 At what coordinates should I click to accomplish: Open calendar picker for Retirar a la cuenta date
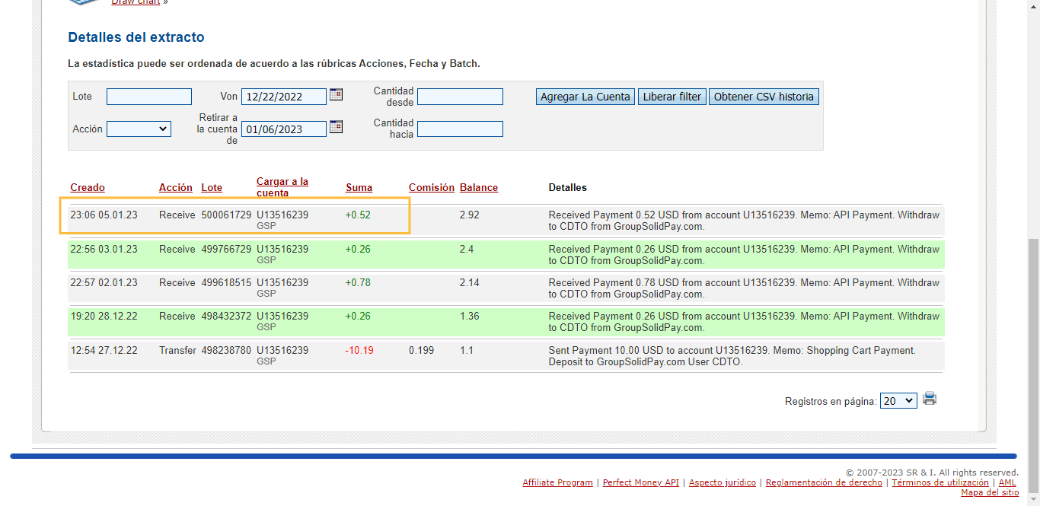(x=336, y=127)
